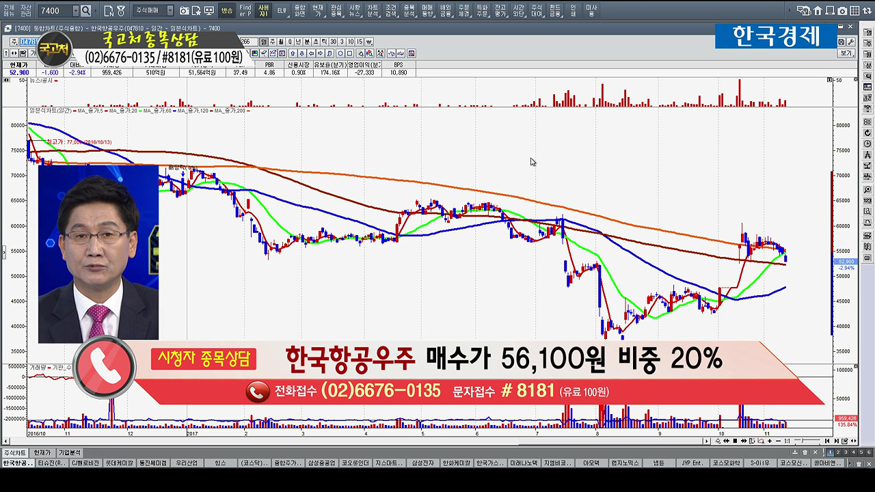
Task: Select the 주 weekly period toggle
Action: (x=273, y=42)
